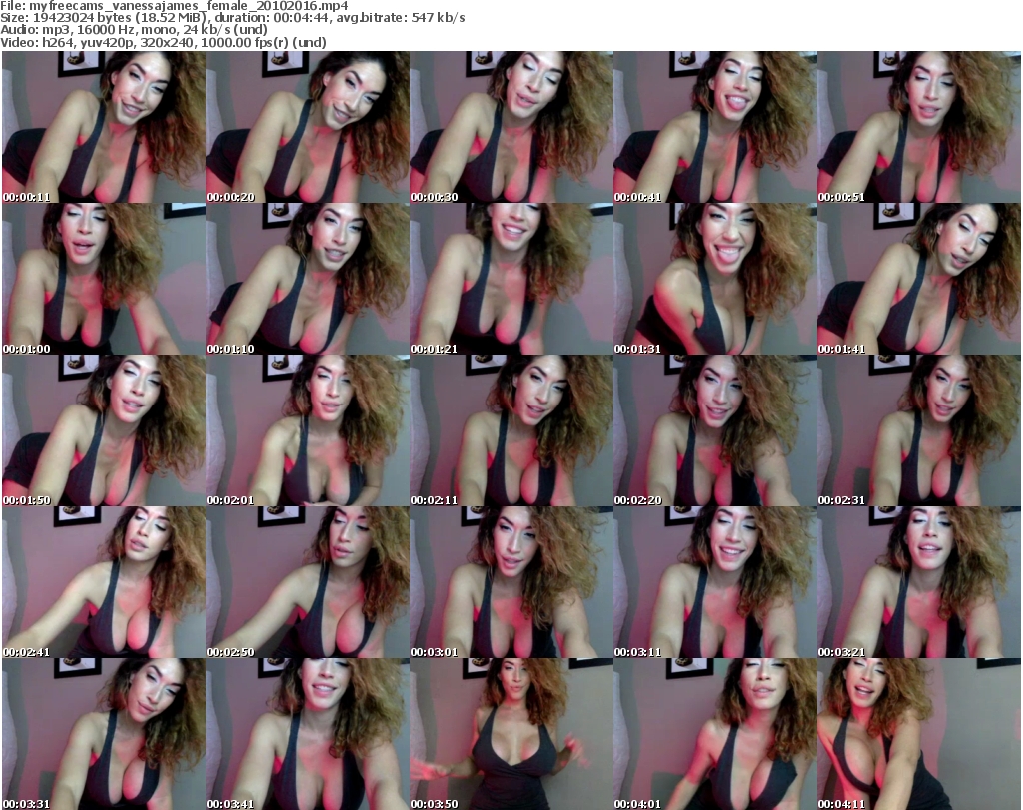View the thumbnail frame stamped 00:04:11
Viewport: 1023px width, 810px height.
point(919,734)
